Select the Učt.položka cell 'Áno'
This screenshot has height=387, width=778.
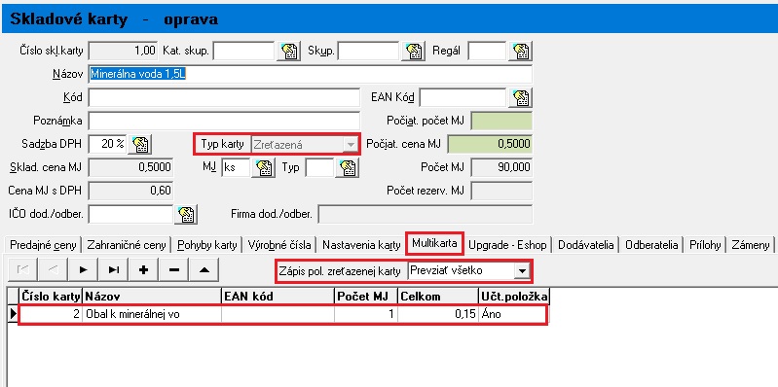pyautogui.click(x=513, y=314)
